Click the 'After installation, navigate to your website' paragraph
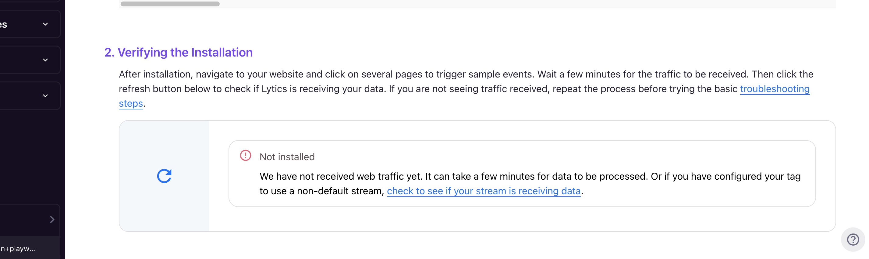Viewport: 869px width, 259px height. coord(466,89)
